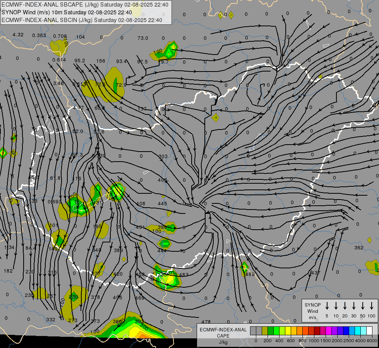Screen dimensions: 379x348
Task: Click the map value 95.2
Action: pos(80,61)
